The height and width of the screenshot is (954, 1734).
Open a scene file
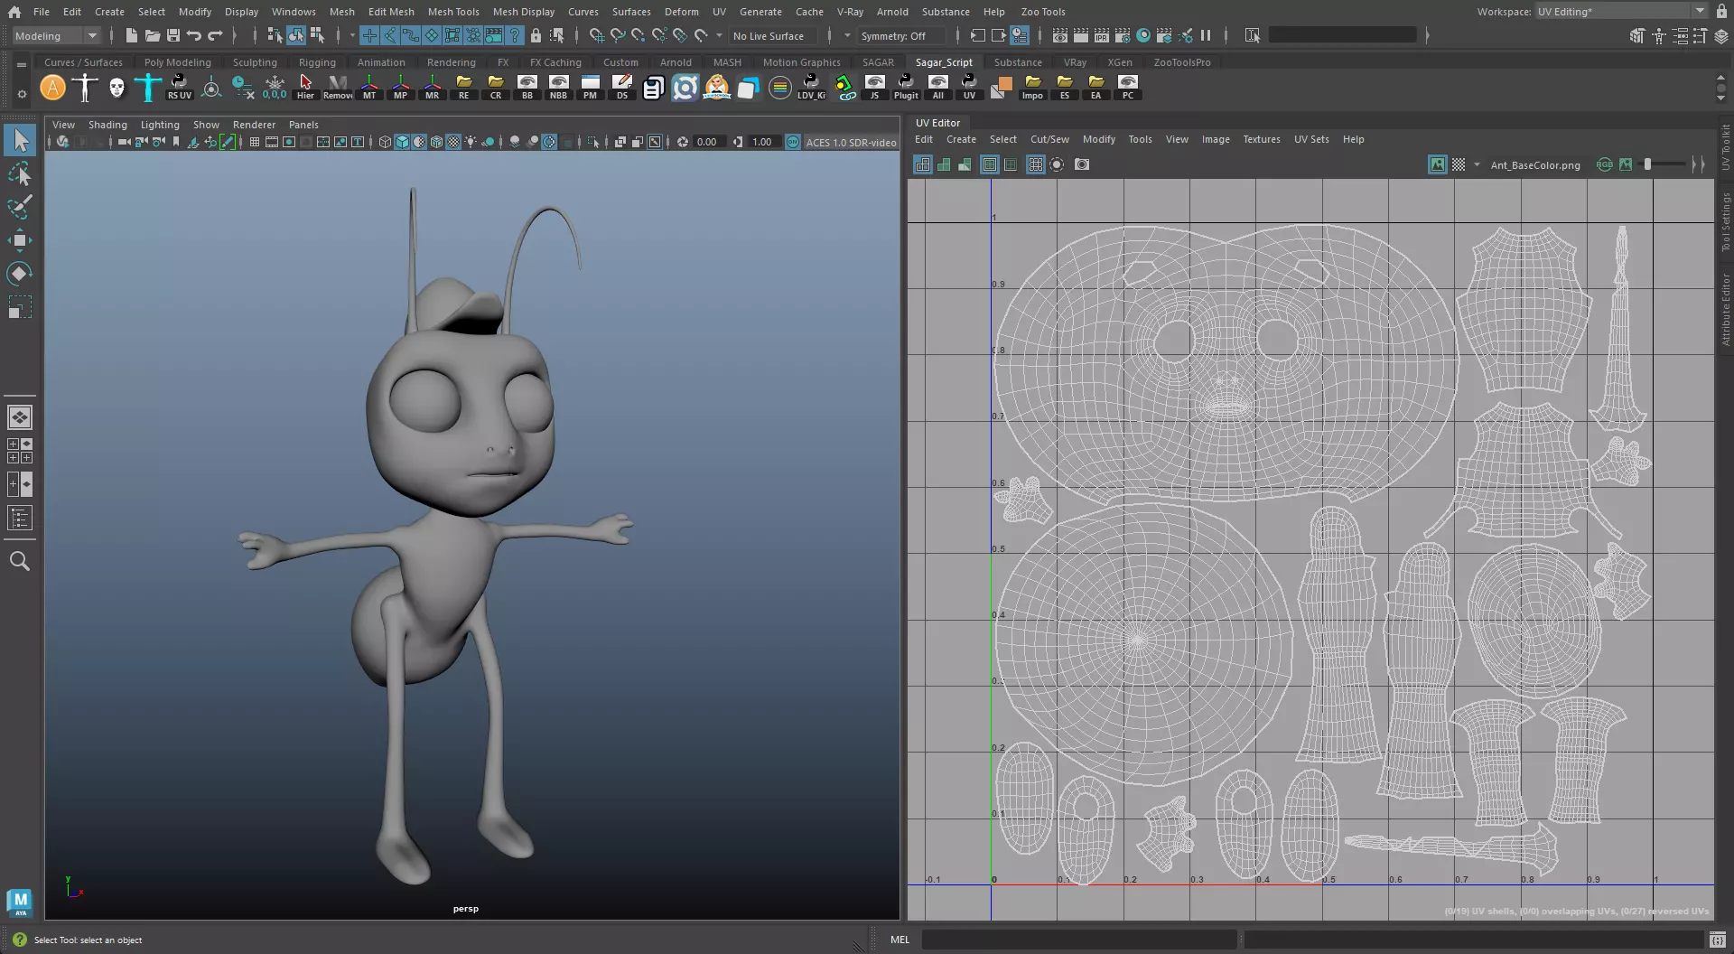pos(152,36)
